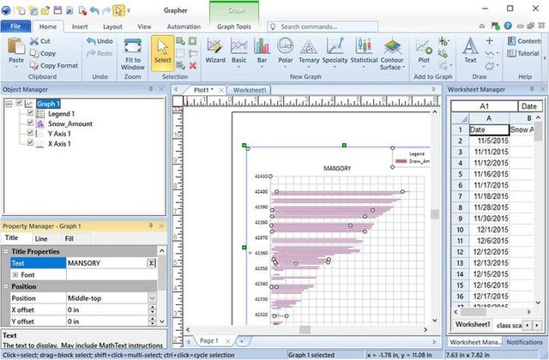Open the Line tab in Property Manager
549x360 pixels.
click(41, 238)
